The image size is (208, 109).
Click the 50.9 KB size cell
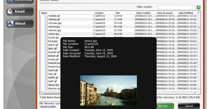[118, 27]
